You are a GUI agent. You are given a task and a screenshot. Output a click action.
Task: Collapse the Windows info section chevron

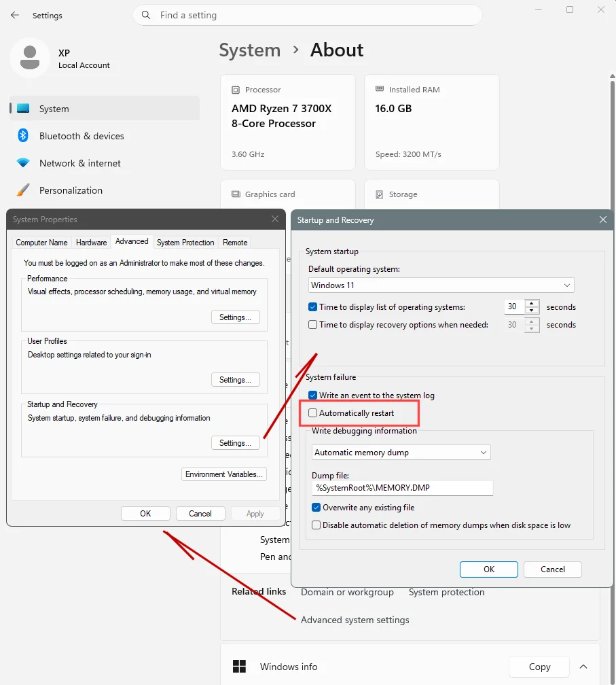click(x=583, y=667)
